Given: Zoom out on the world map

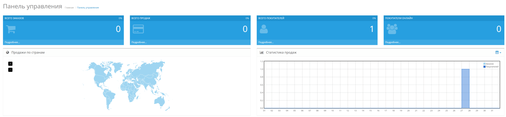Looking at the screenshot, I should point(10,70).
